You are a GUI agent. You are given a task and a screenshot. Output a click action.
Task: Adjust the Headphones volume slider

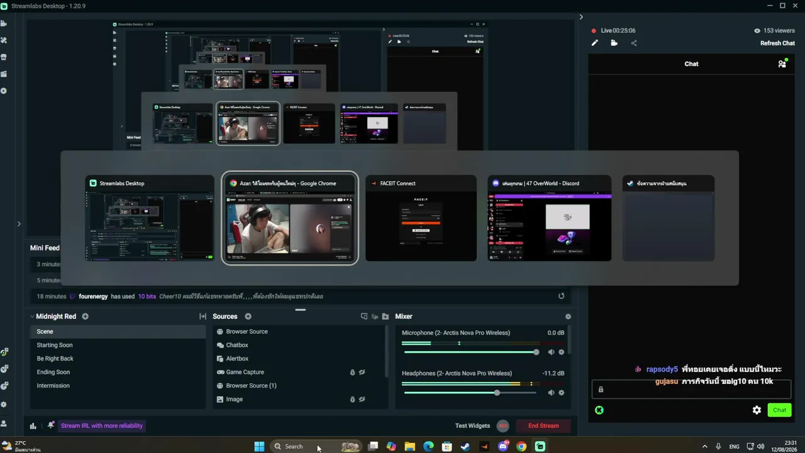470,393
